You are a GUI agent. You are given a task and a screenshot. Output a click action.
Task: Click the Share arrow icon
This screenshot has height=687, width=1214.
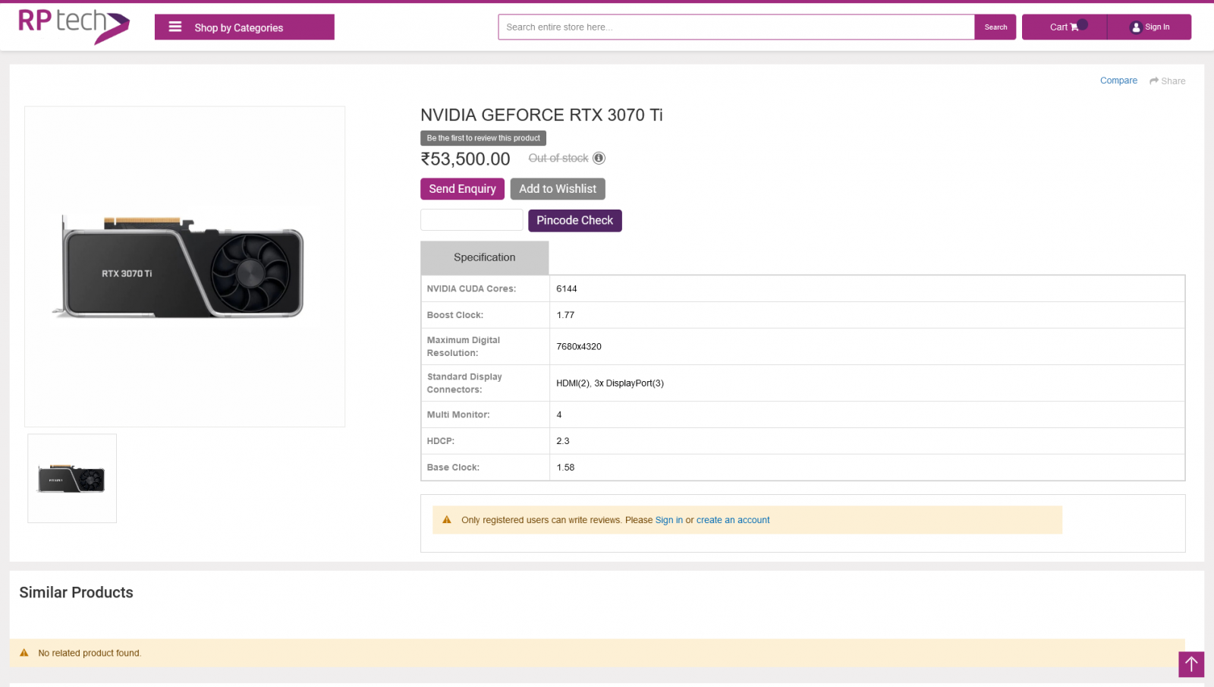tap(1154, 80)
